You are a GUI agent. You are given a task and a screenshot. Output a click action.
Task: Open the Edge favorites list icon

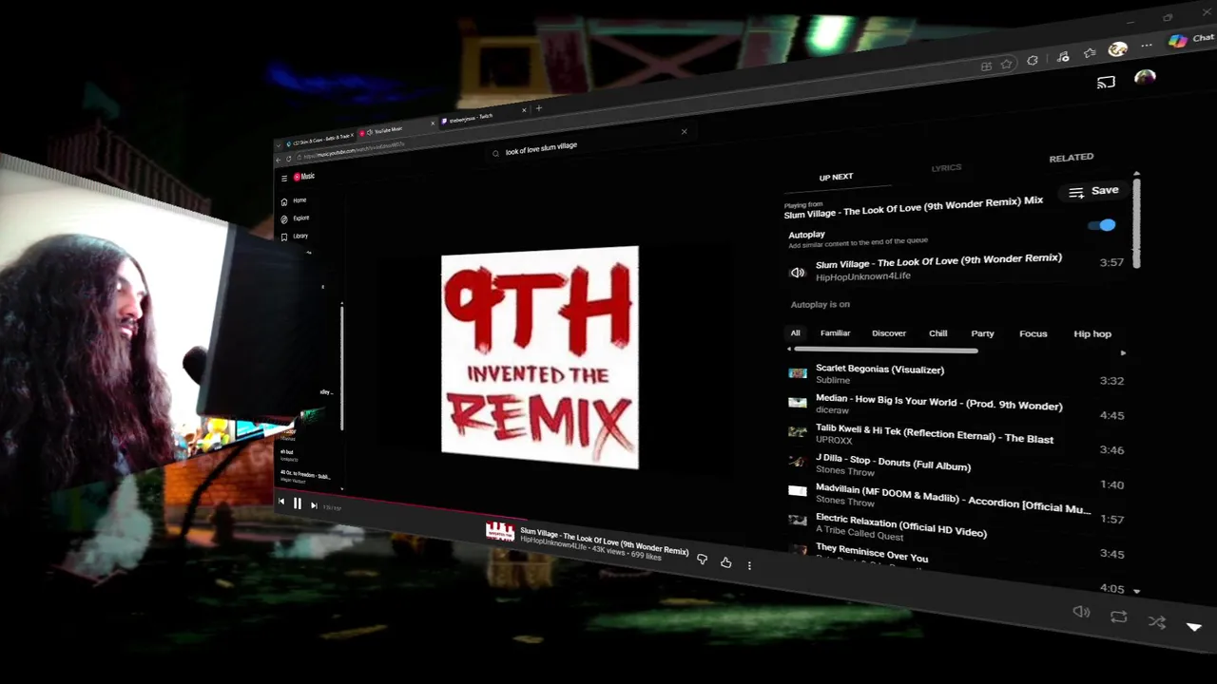1090,53
